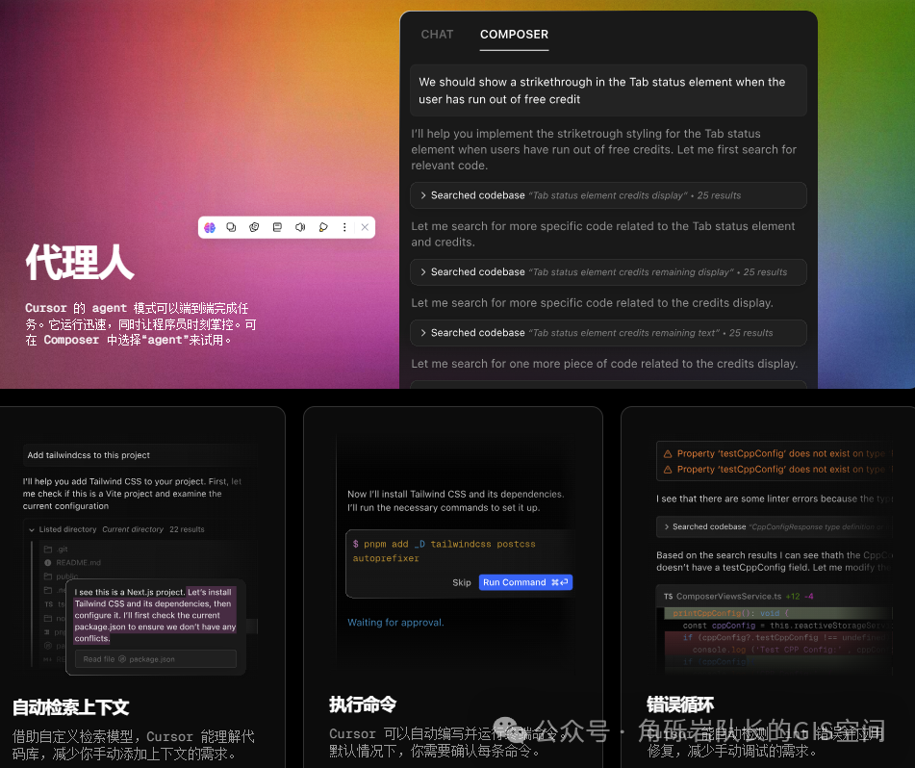Close the floating selection toolbar
The width and height of the screenshot is (915, 768).
point(365,227)
